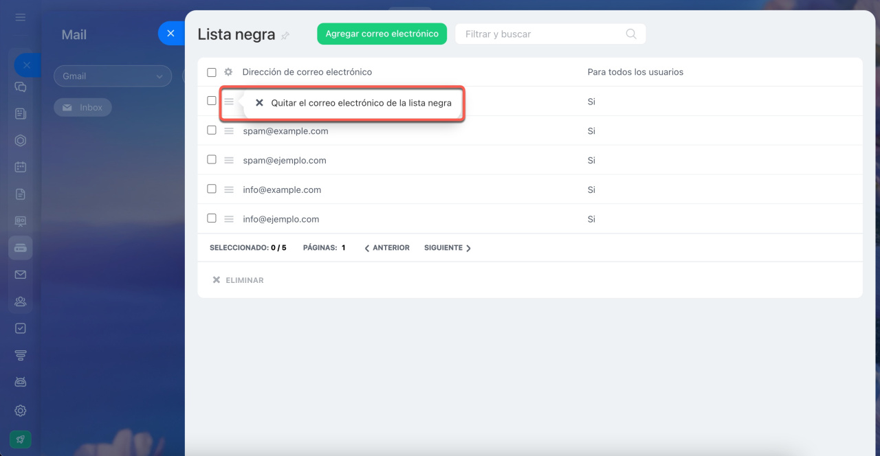Viewport: 880px width, 456px height.
Task: Open the tasks checkmark icon in sidebar
Action: click(21, 328)
